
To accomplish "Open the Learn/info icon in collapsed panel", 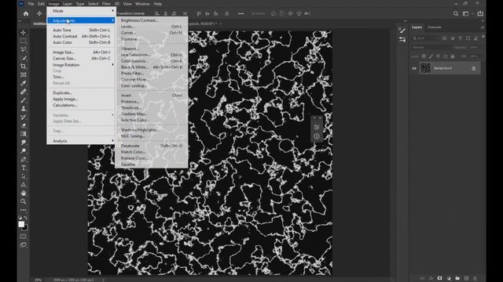I will pyautogui.click(x=317, y=136).
